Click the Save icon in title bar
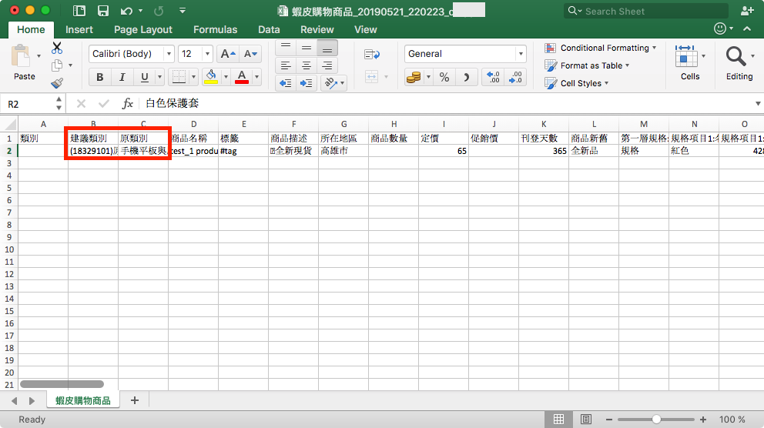Viewport: 764px width, 428px height. pos(102,12)
